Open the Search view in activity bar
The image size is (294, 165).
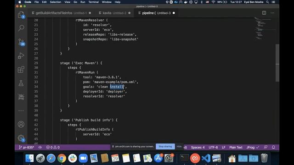(x=21, y=28)
